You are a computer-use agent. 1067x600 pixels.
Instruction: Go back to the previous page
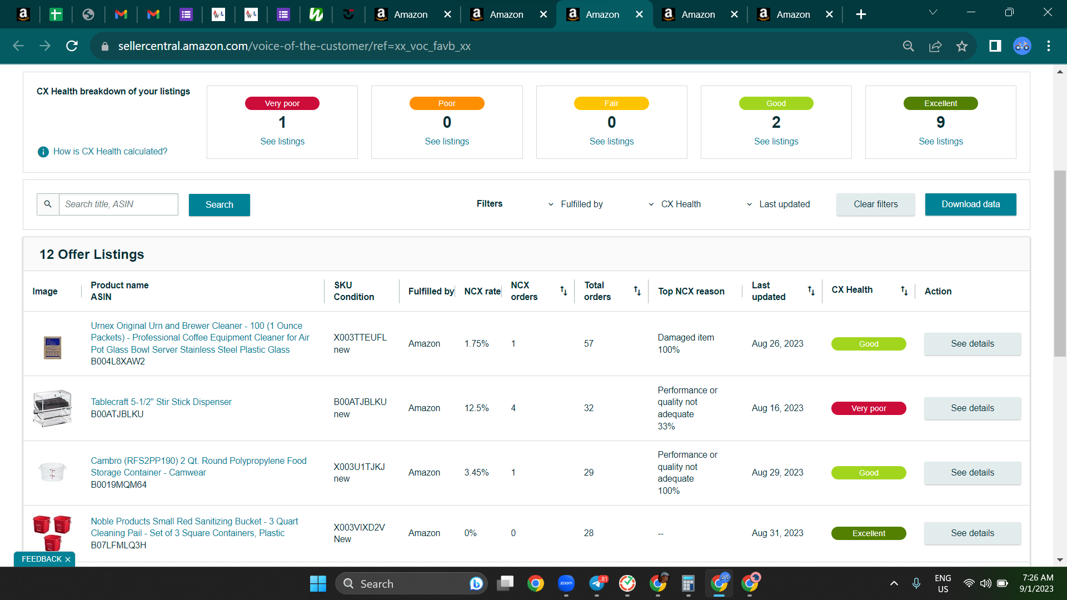pyautogui.click(x=18, y=46)
